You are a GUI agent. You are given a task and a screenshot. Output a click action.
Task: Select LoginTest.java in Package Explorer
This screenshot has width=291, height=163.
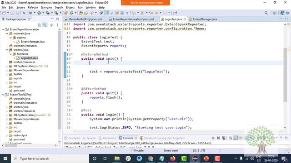click(29, 58)
